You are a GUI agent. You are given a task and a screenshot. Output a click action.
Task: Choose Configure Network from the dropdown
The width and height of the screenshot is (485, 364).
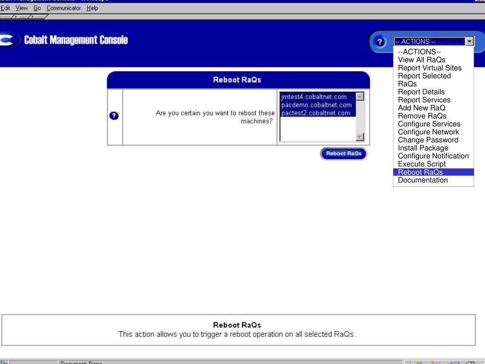pos(433,132)
